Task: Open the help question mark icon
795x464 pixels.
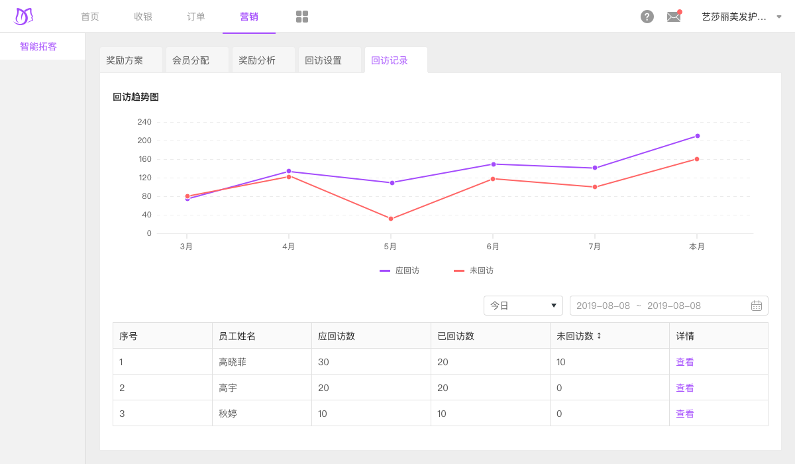Action: (x=647, y=17)
